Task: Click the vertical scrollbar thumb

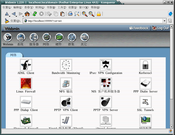Action: (171, 63)
